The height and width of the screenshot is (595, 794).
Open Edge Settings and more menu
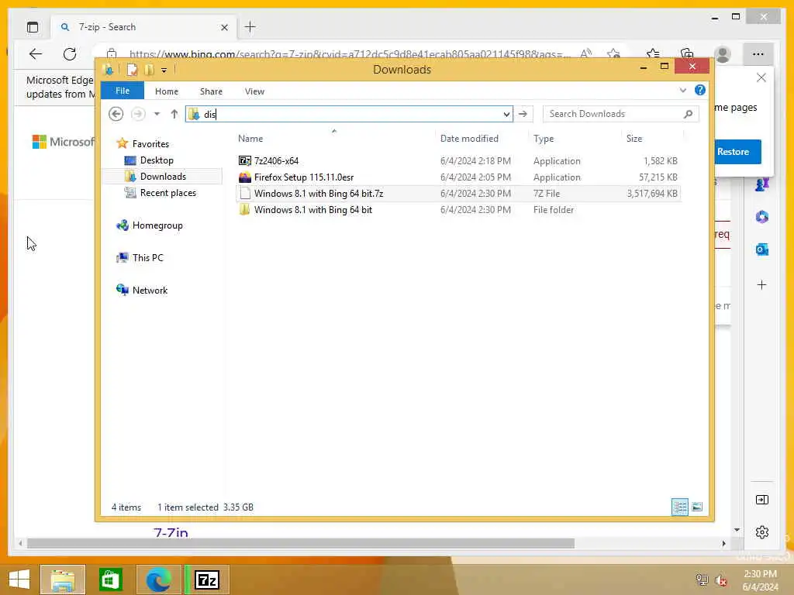coord(758,54)
